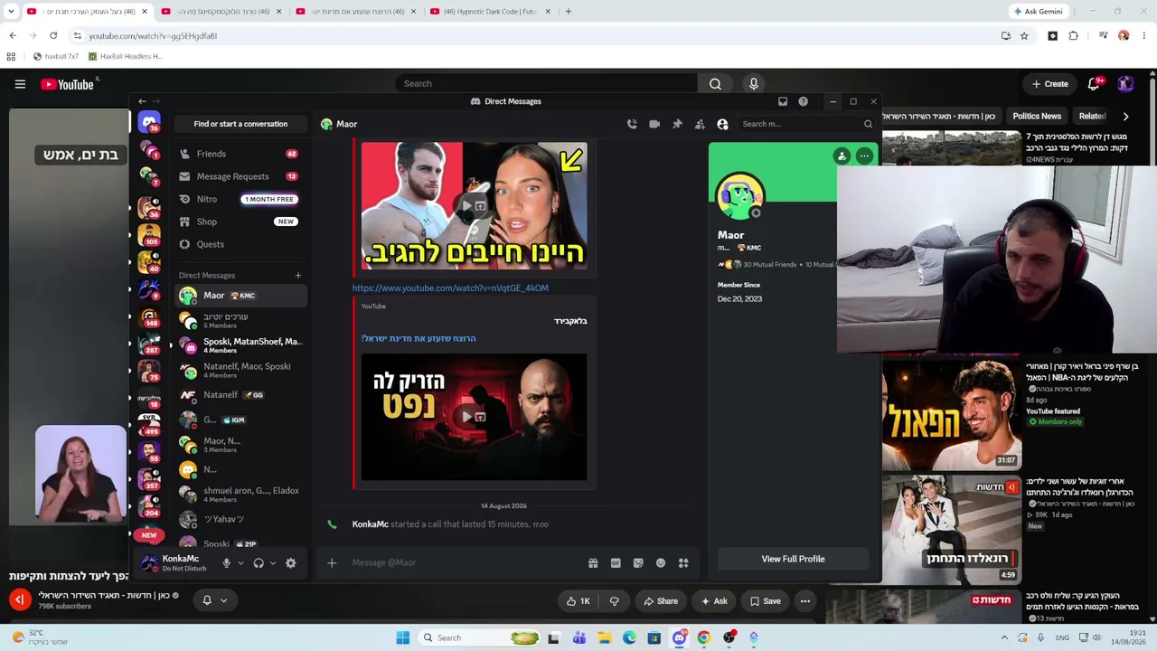Start YouTube voice search

tap(753, 83)
